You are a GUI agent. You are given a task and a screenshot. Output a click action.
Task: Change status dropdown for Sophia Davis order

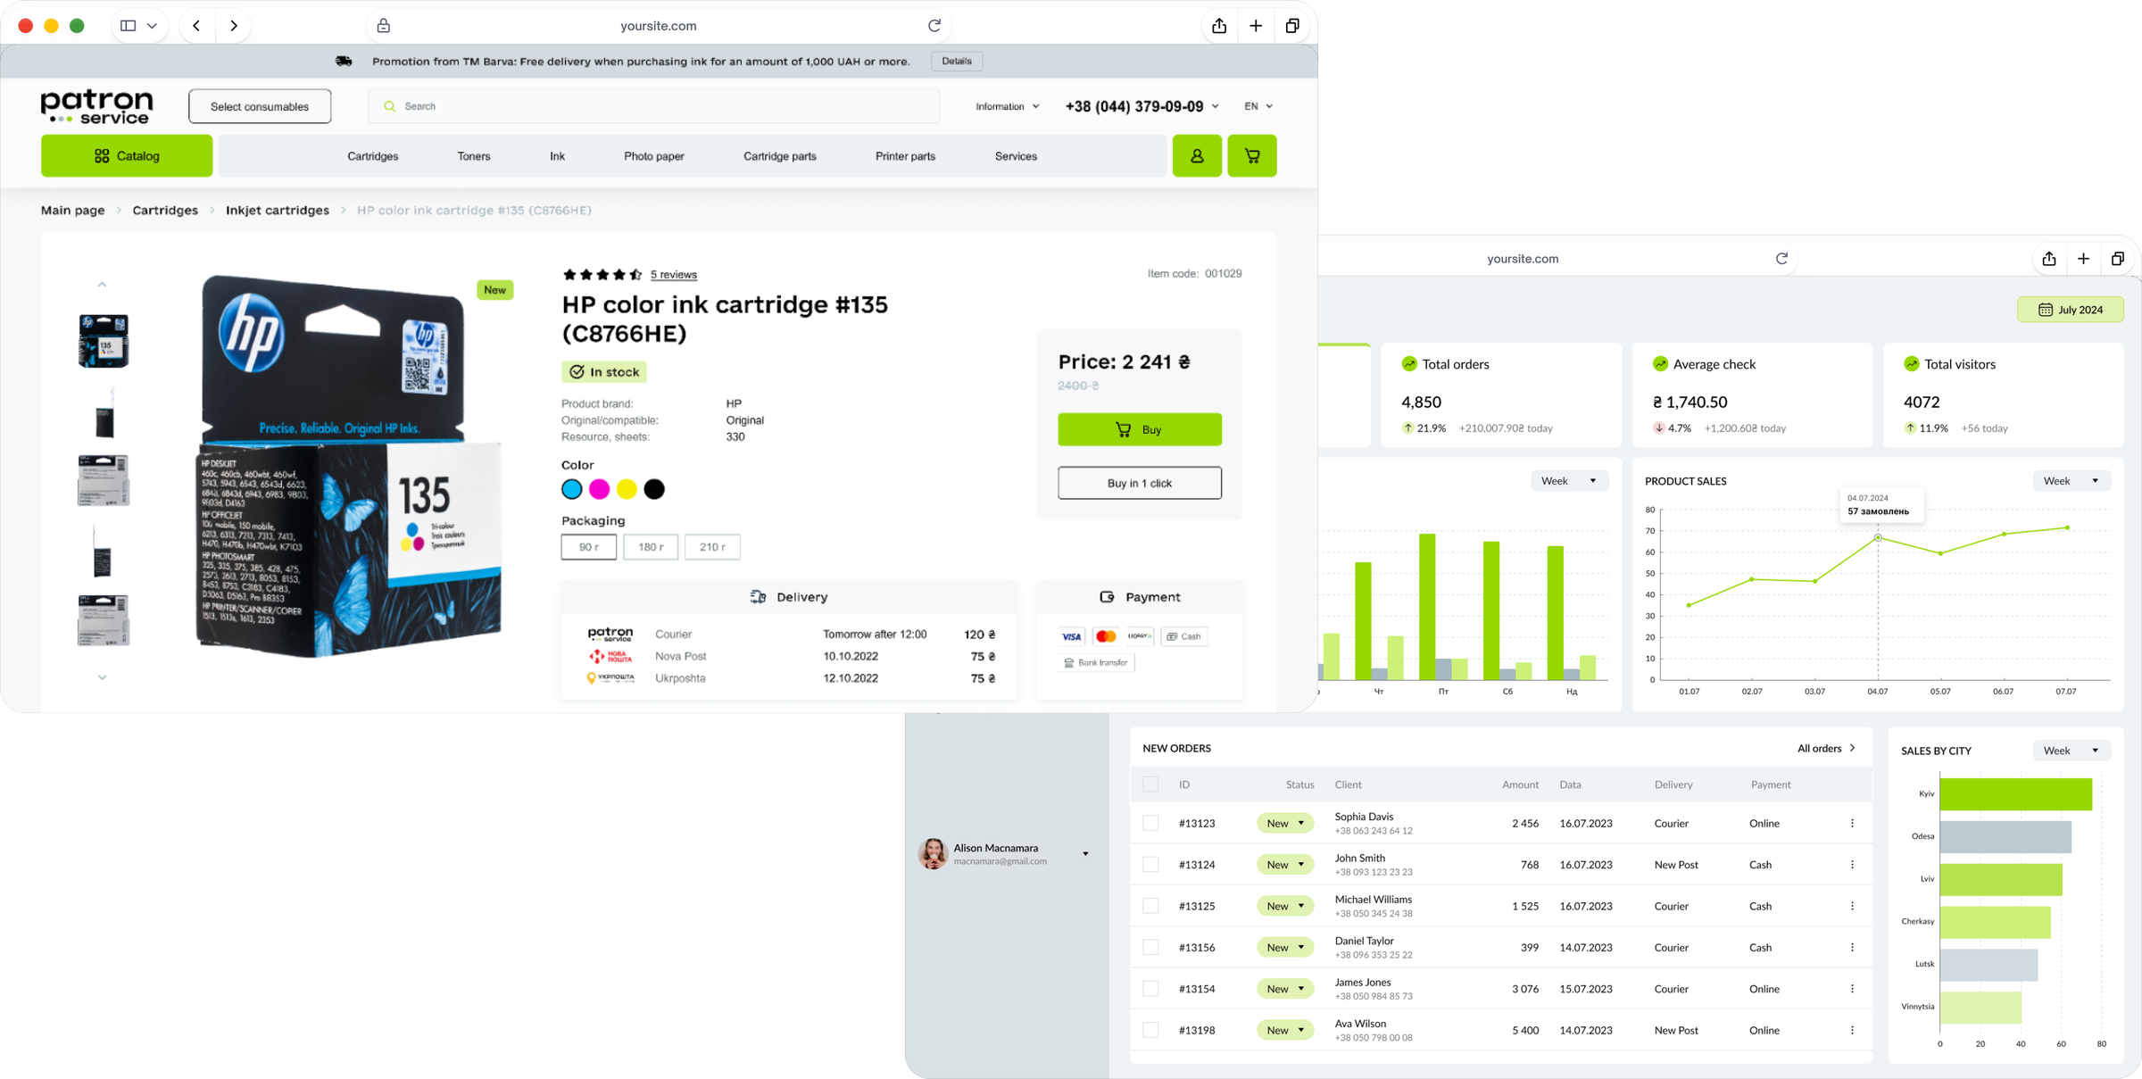click(1285, 823)
